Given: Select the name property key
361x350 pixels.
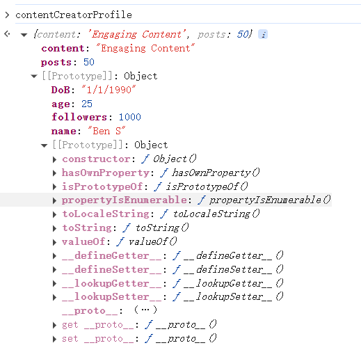Looking at the screenshot, I should pyautogui.click(x=63, y=132).
